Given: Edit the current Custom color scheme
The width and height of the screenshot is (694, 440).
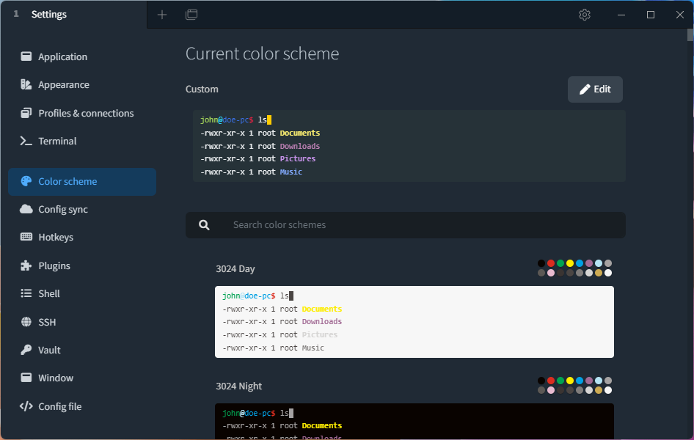Looking at the screenshot, I should pos(595,89).
